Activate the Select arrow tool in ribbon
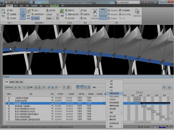Image resolution: width=174 pixels, height=130 pixels. [23, 14]
